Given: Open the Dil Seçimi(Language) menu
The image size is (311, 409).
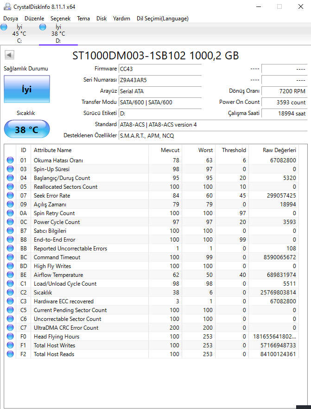Looking at the screenshot, I should (163, 19).
